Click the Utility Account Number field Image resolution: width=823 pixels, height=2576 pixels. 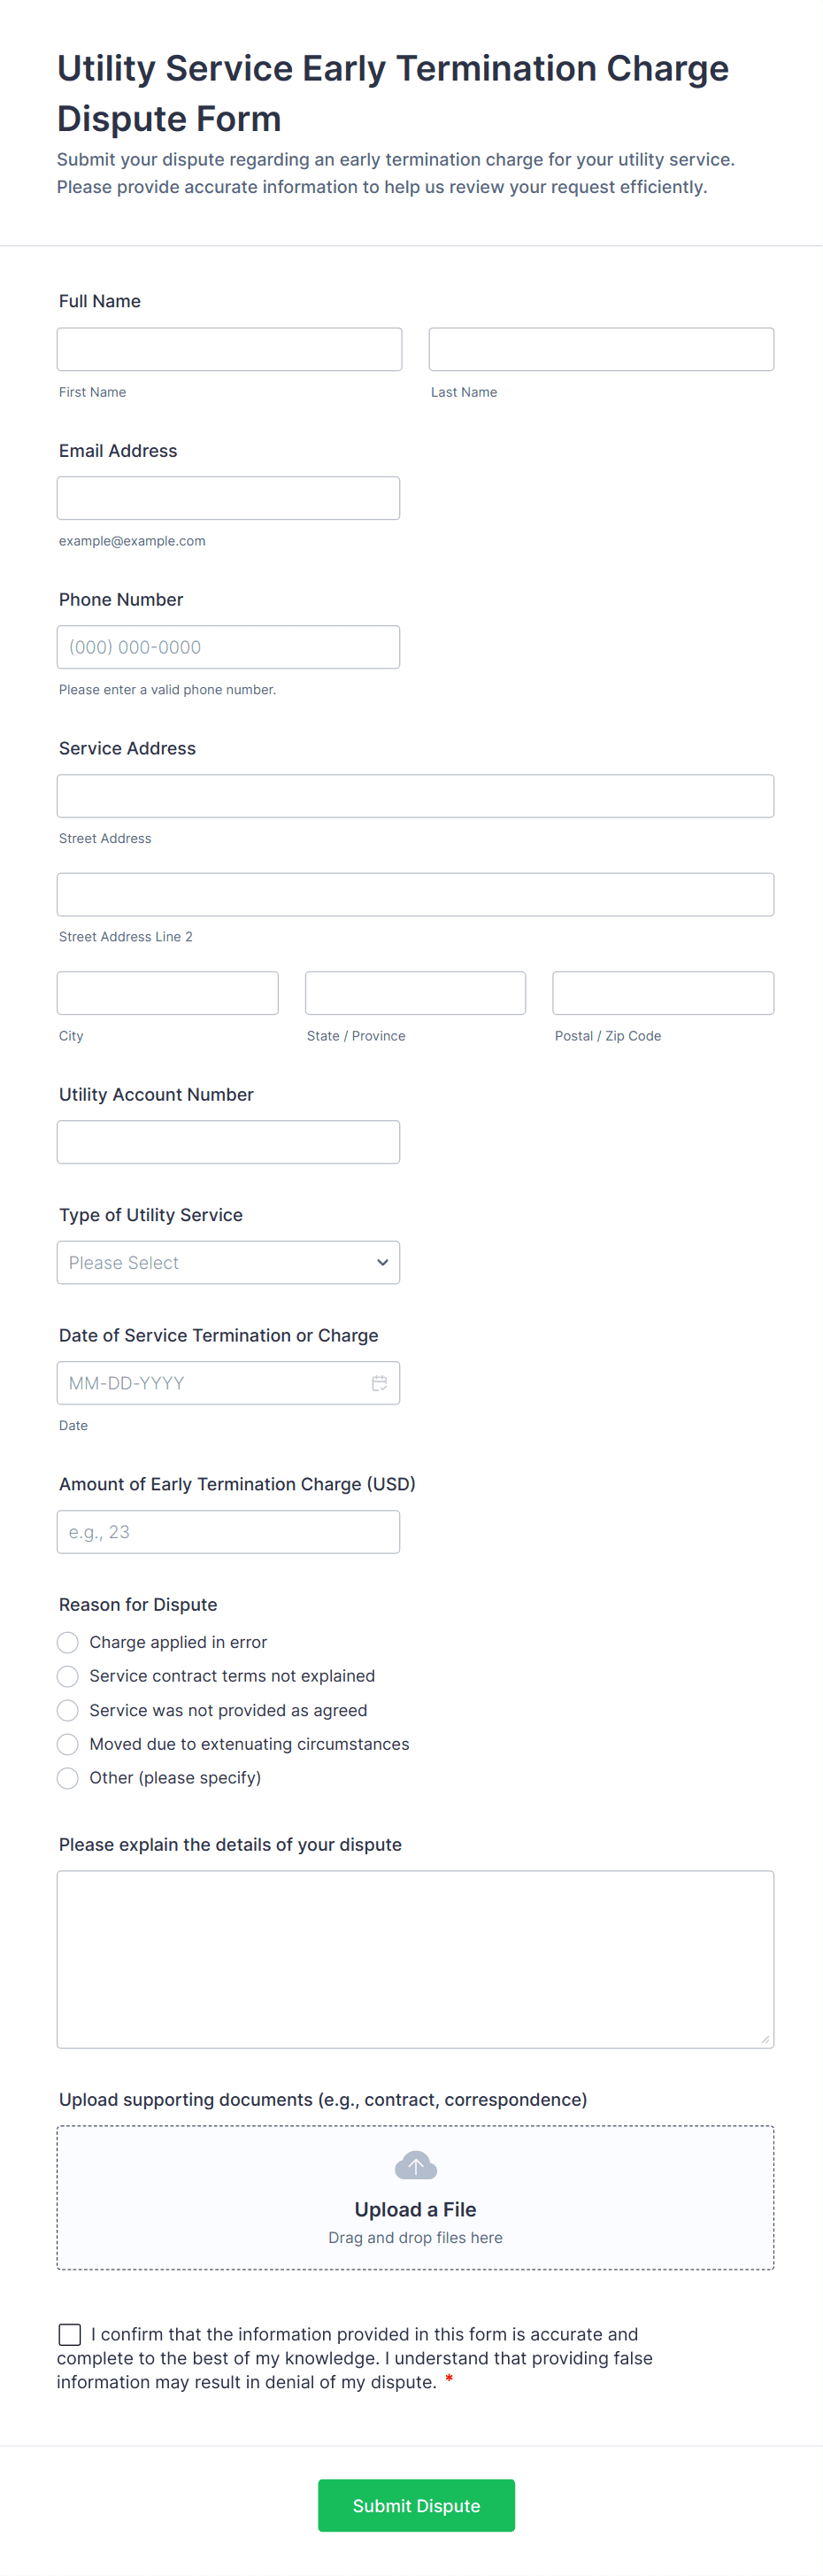227,1142
